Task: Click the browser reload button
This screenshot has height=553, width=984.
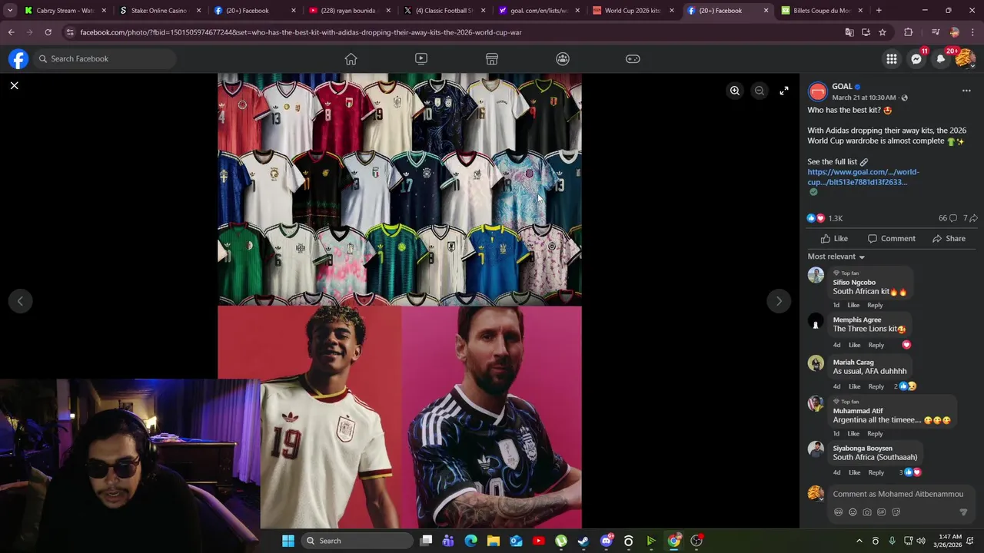Action: tap(48, 32)
